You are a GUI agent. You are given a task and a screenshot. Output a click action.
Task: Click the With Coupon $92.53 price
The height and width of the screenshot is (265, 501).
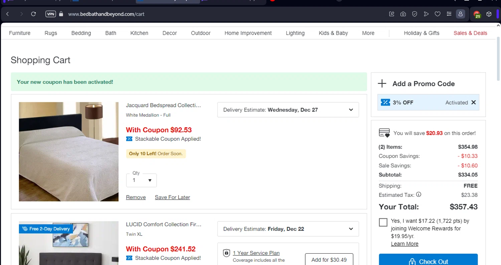[159, 130]
